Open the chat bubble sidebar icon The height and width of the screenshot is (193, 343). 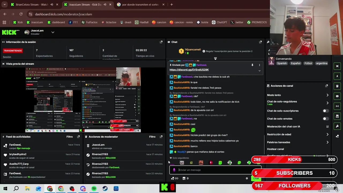(x=337, y=96)
